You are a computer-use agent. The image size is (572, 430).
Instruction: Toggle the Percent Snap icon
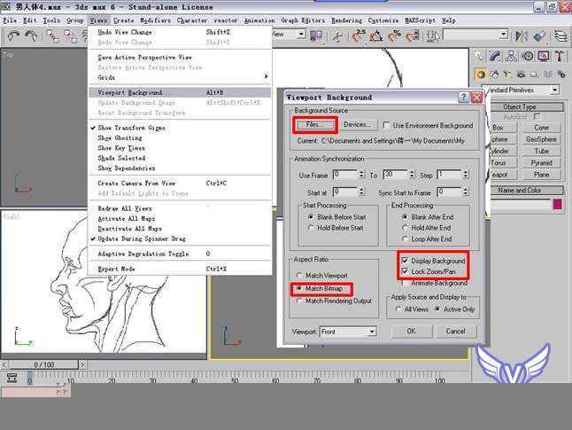(x=394, y=35)
